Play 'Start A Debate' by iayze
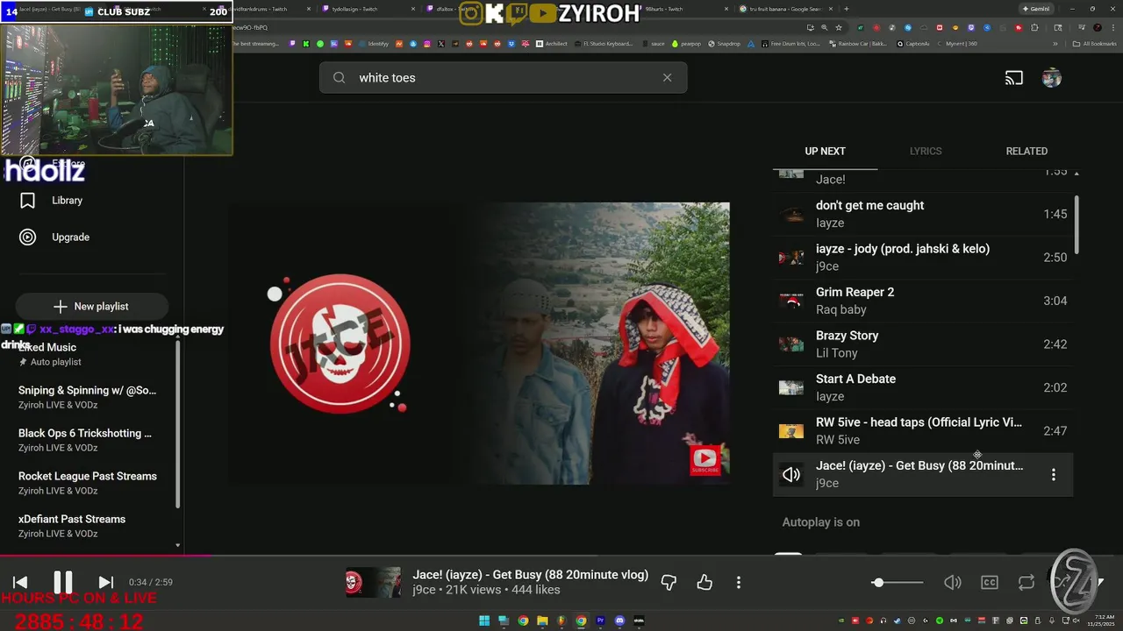 pos(923,387)
